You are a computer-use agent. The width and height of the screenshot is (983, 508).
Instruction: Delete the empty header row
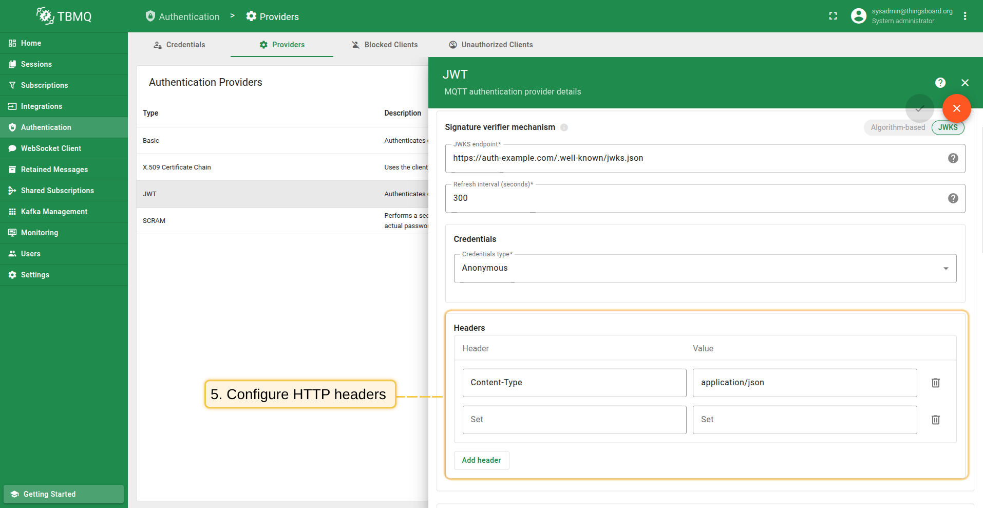(x=935, y=420)
